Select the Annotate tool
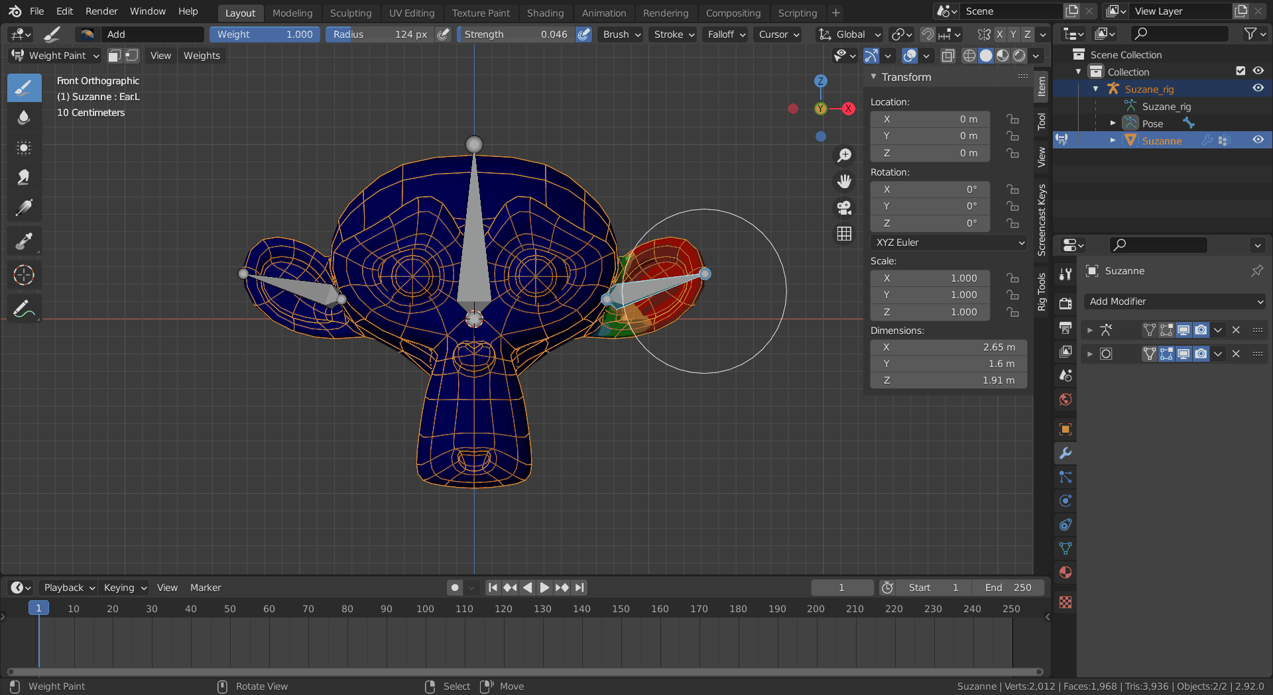The width and height of the screenshot is (1273, 695). coord(24,309)
